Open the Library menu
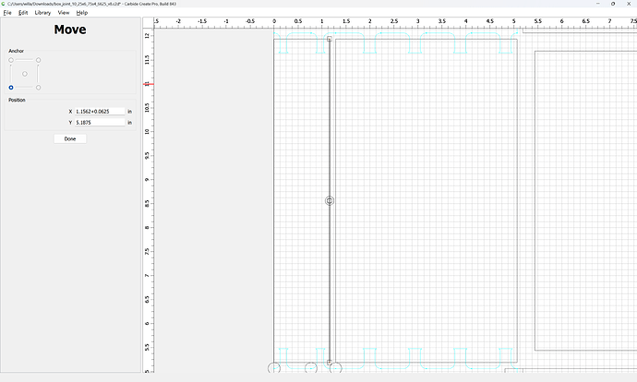This screenshot has height=382, width=637. tap(42, 13)
